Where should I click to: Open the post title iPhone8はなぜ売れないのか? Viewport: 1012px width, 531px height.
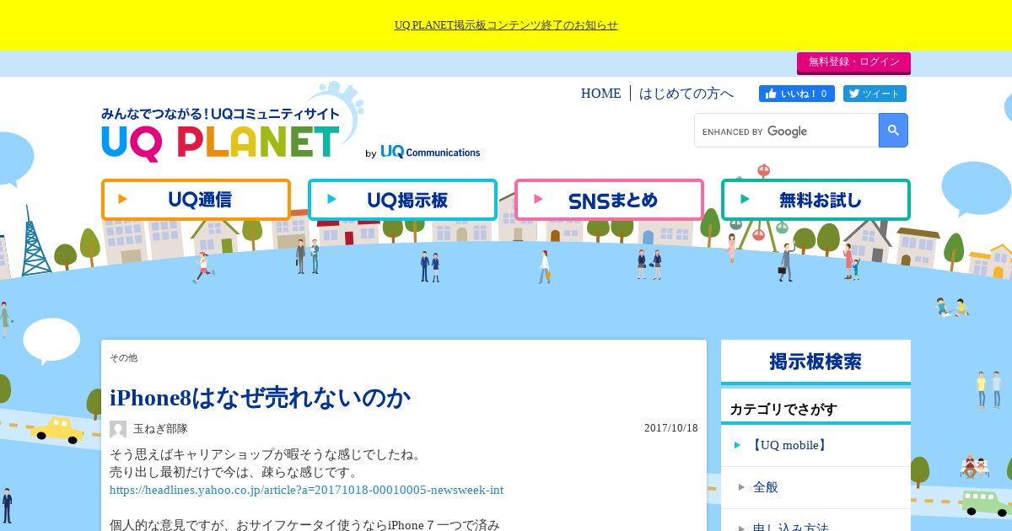[260, 398]
